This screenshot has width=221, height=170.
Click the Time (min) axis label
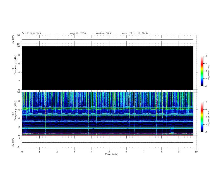pos(112,154)
